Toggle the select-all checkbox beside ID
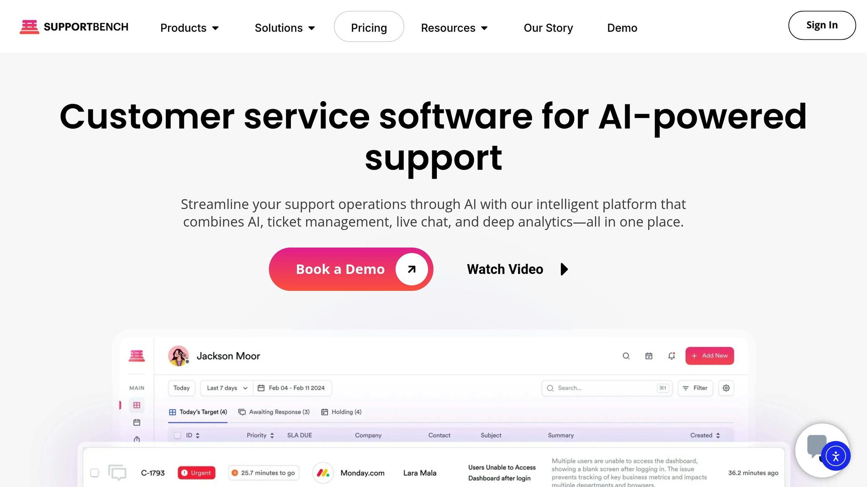Image resolution: width=867 pixels, height=487 pixels. pyautogui.click(x=177, y=435)
